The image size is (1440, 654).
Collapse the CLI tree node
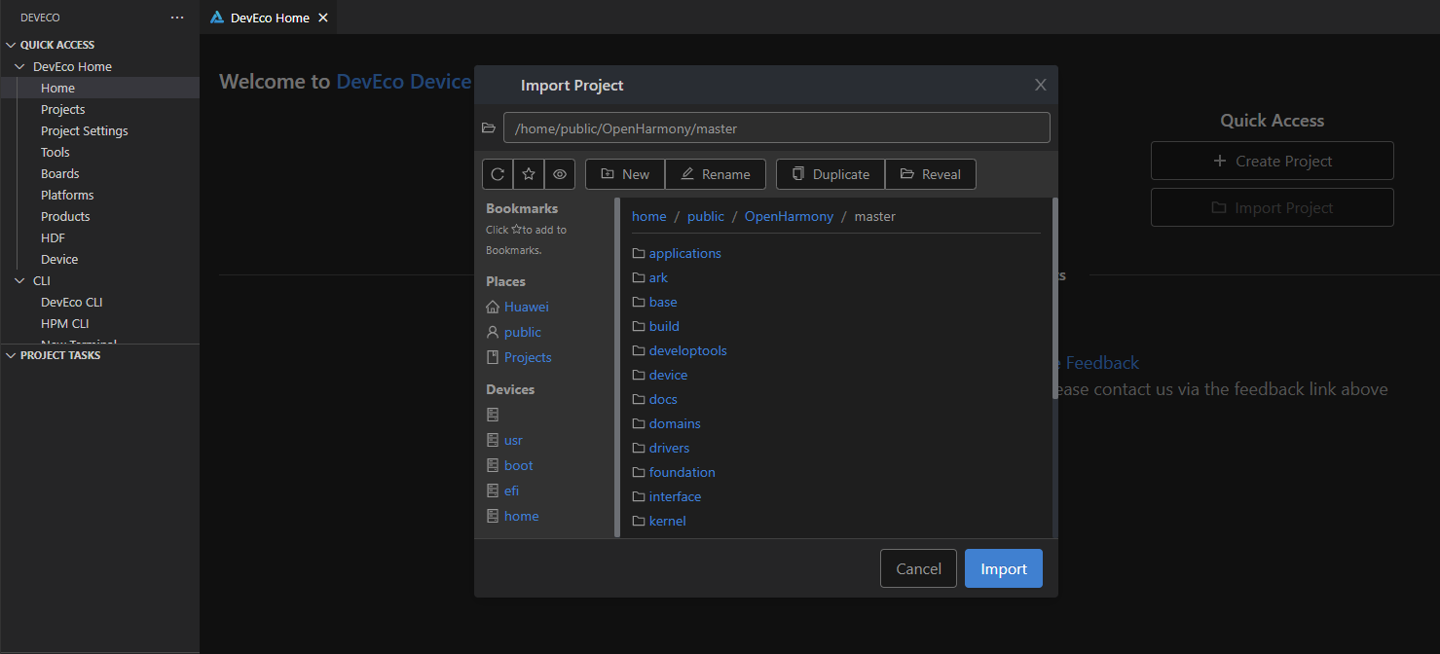click(x=20, y=281)
